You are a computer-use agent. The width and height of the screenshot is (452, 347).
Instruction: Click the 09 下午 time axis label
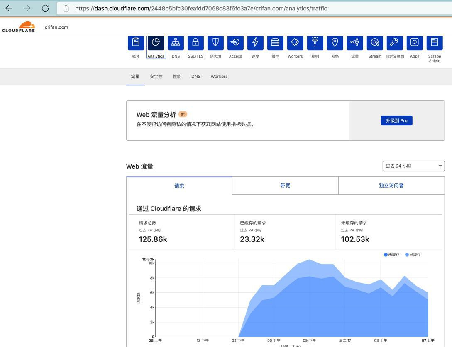(x=309, y=340)
